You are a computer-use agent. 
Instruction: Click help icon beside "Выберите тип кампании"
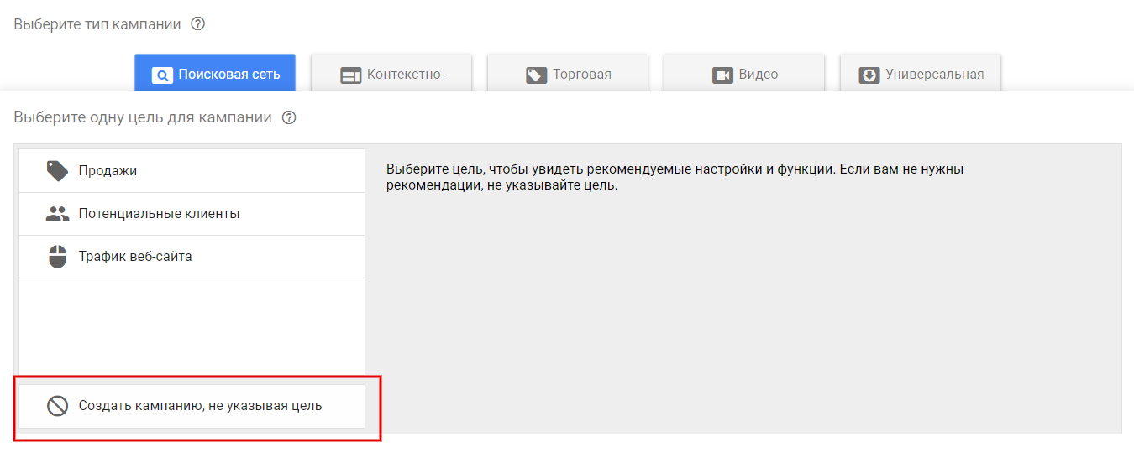tap(198, 24)
